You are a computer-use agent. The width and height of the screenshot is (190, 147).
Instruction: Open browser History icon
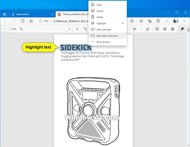click(x=158, y=21)
